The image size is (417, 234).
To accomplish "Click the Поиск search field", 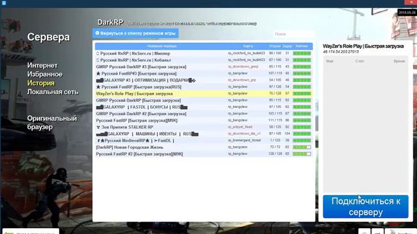I will [294, 34].
